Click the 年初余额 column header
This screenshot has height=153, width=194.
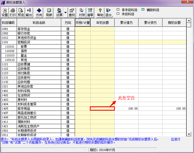[102, 23]
